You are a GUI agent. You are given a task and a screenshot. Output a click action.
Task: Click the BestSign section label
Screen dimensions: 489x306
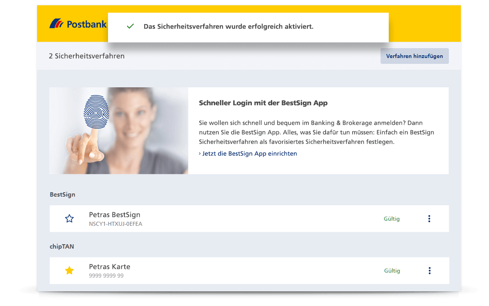coord(62,195)
